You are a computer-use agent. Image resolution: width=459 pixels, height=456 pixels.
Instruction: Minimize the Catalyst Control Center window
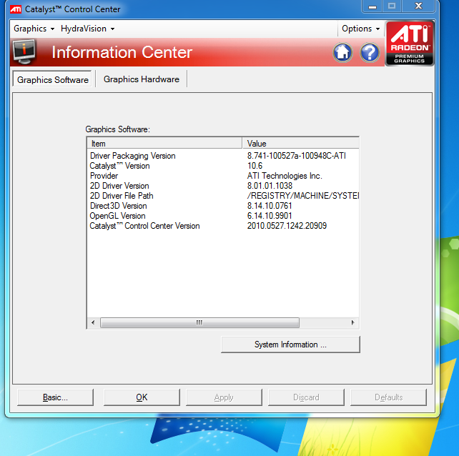click(x=372, y=6)
